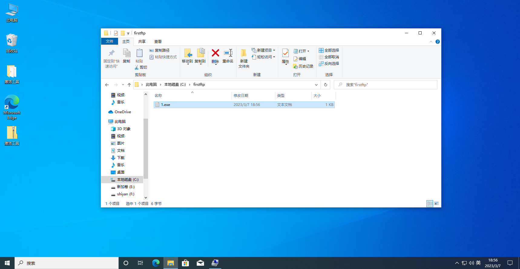
Task: Switch to Details view icon in status bar
Action: (x=430, y=203)
